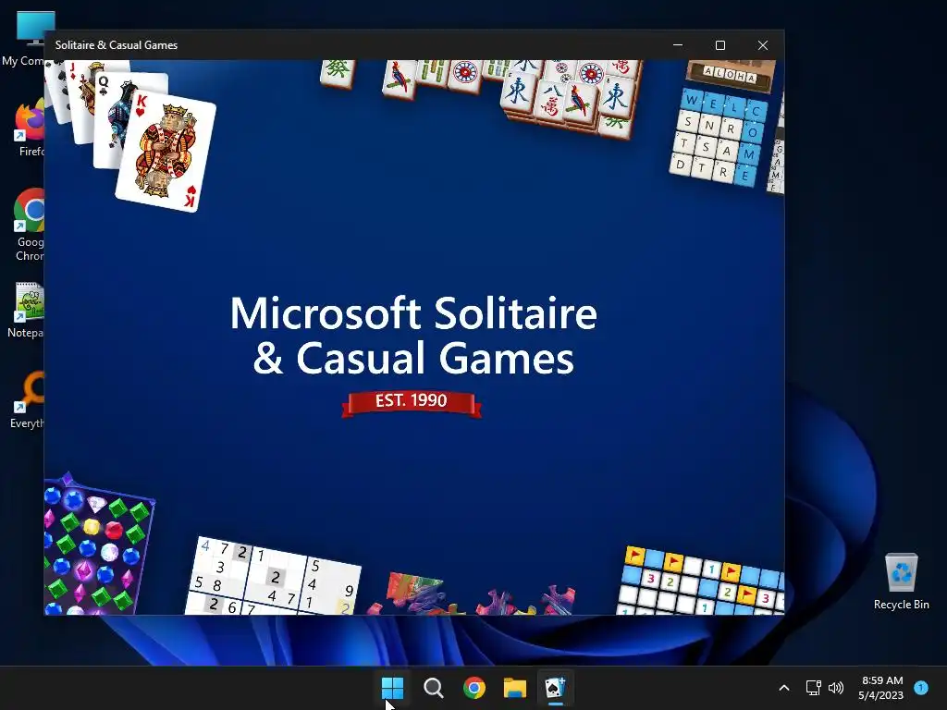Show hidden system tray icons

coord(784,688)
